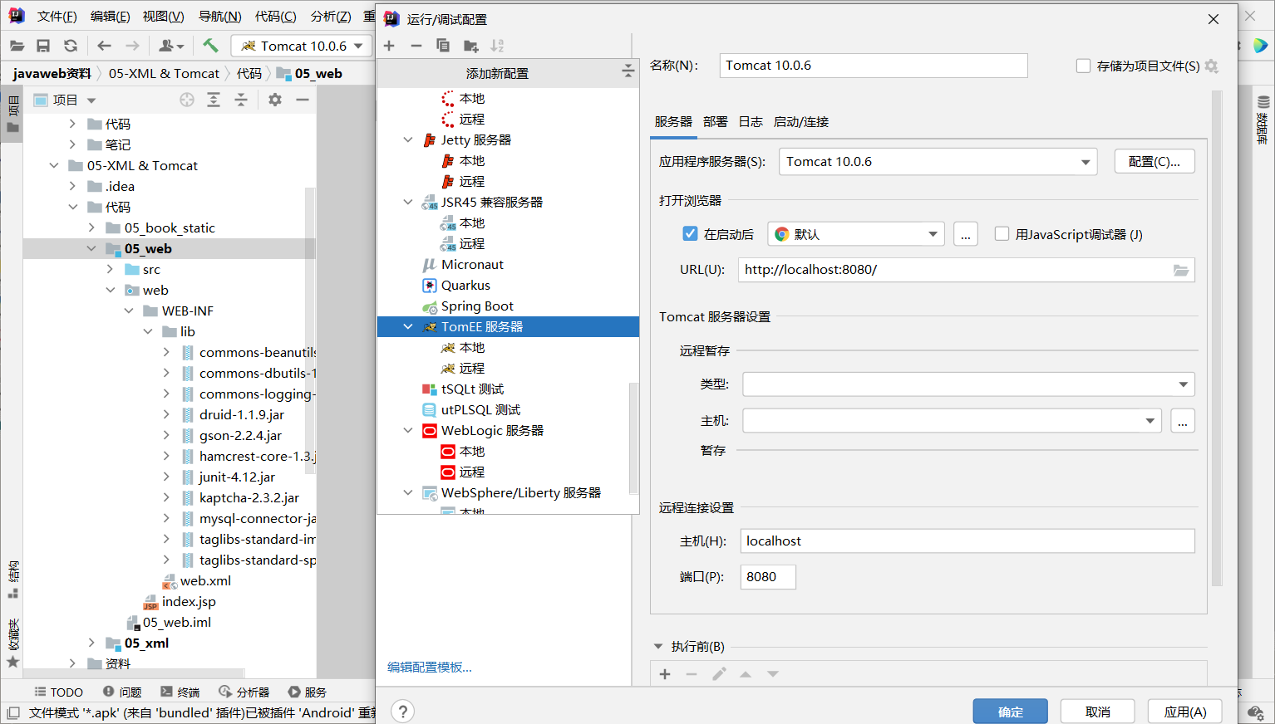Expand the 05_xml folder
The height and width of the screenshot is (724, 1275).
click(91, 643)
